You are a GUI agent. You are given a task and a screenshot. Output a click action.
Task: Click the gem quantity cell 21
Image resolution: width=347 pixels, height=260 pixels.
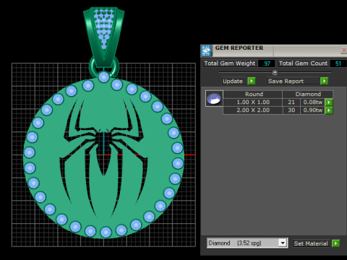(291, 103)
